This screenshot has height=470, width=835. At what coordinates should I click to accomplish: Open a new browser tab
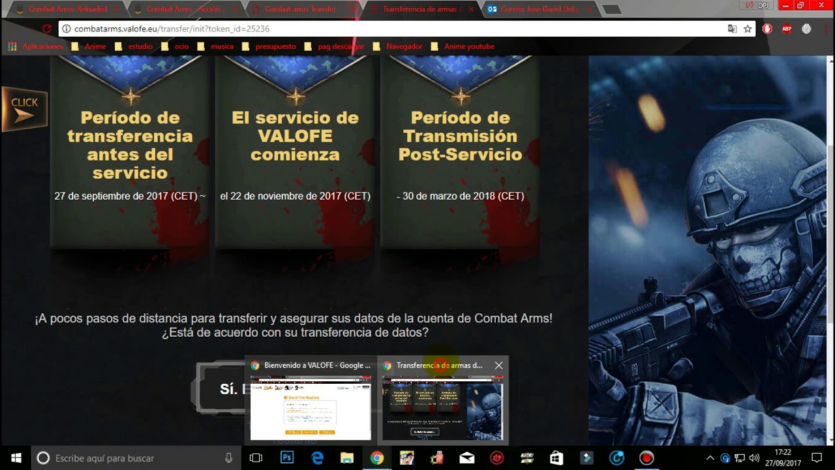[x=611, y=9]
